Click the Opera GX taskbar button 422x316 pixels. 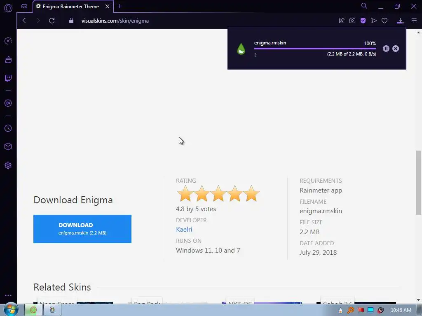pos(33,310)
